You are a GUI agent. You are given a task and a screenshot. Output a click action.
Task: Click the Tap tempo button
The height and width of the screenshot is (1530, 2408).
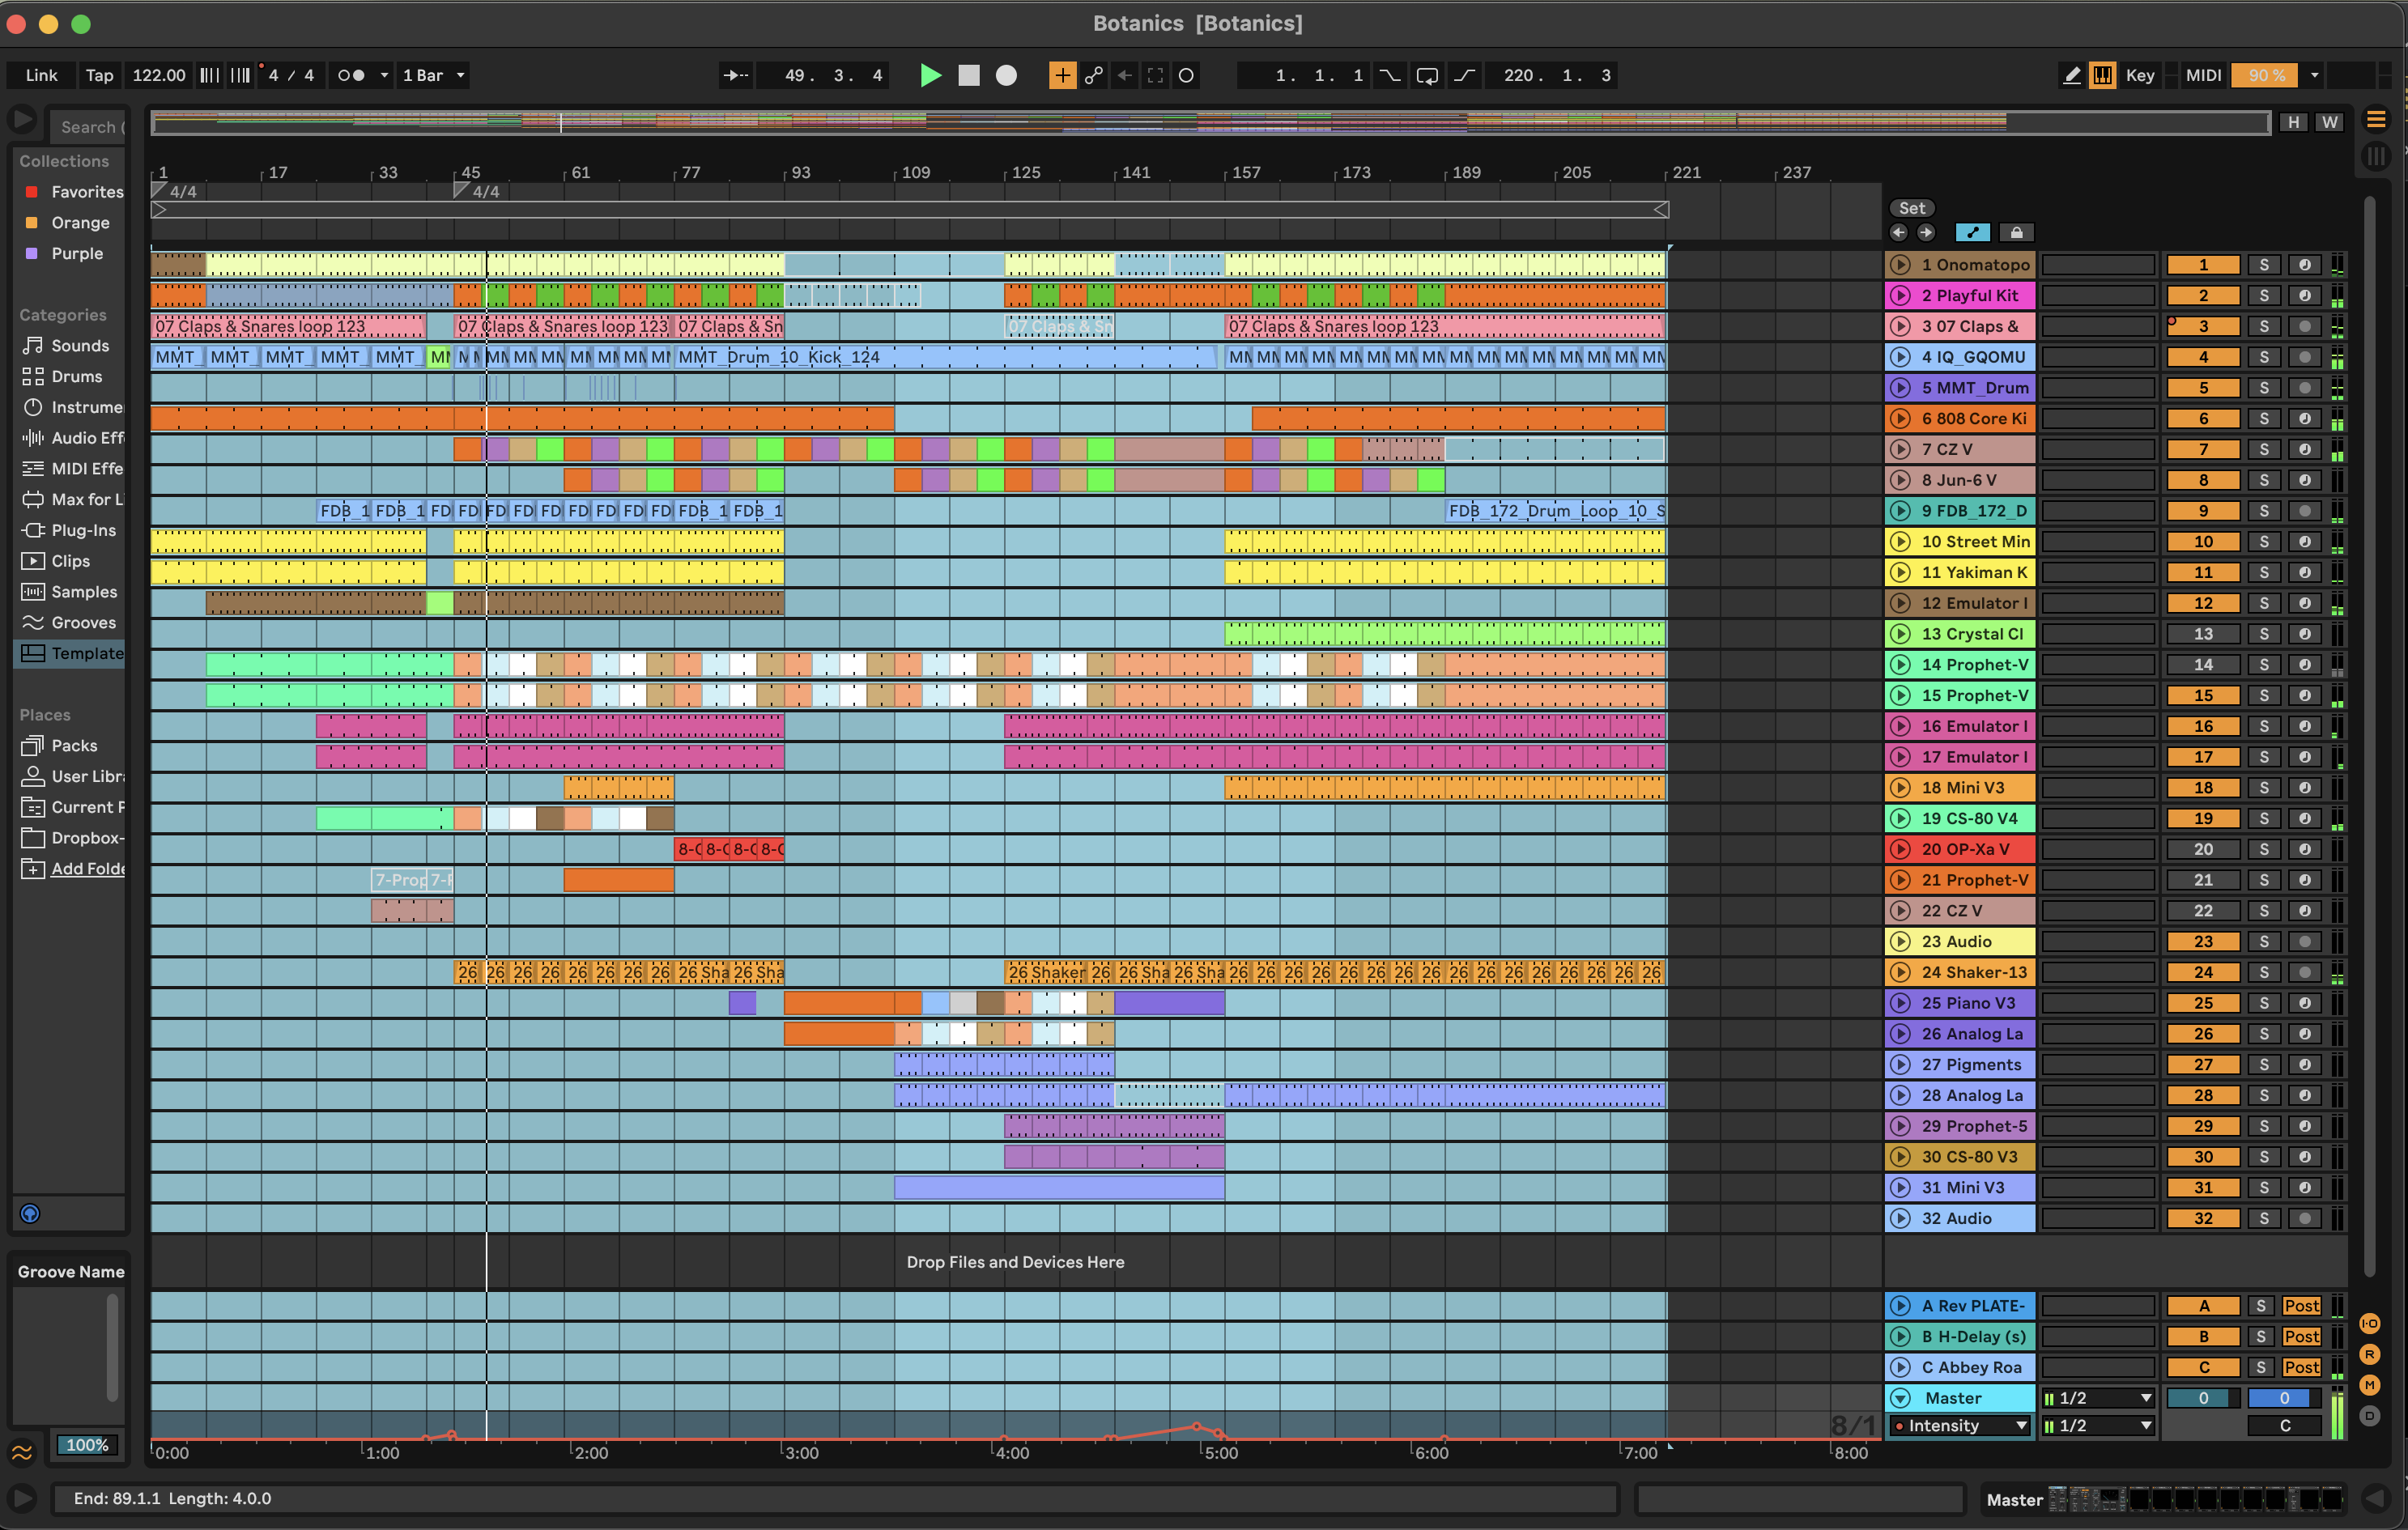[x=99, y=75]
